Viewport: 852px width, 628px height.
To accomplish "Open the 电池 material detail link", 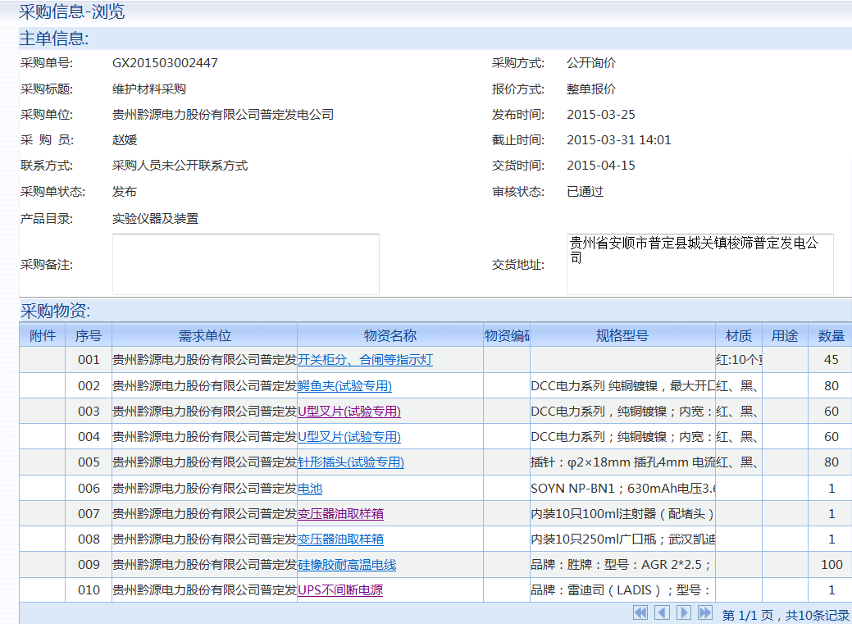I will click(x=311, y=488).
